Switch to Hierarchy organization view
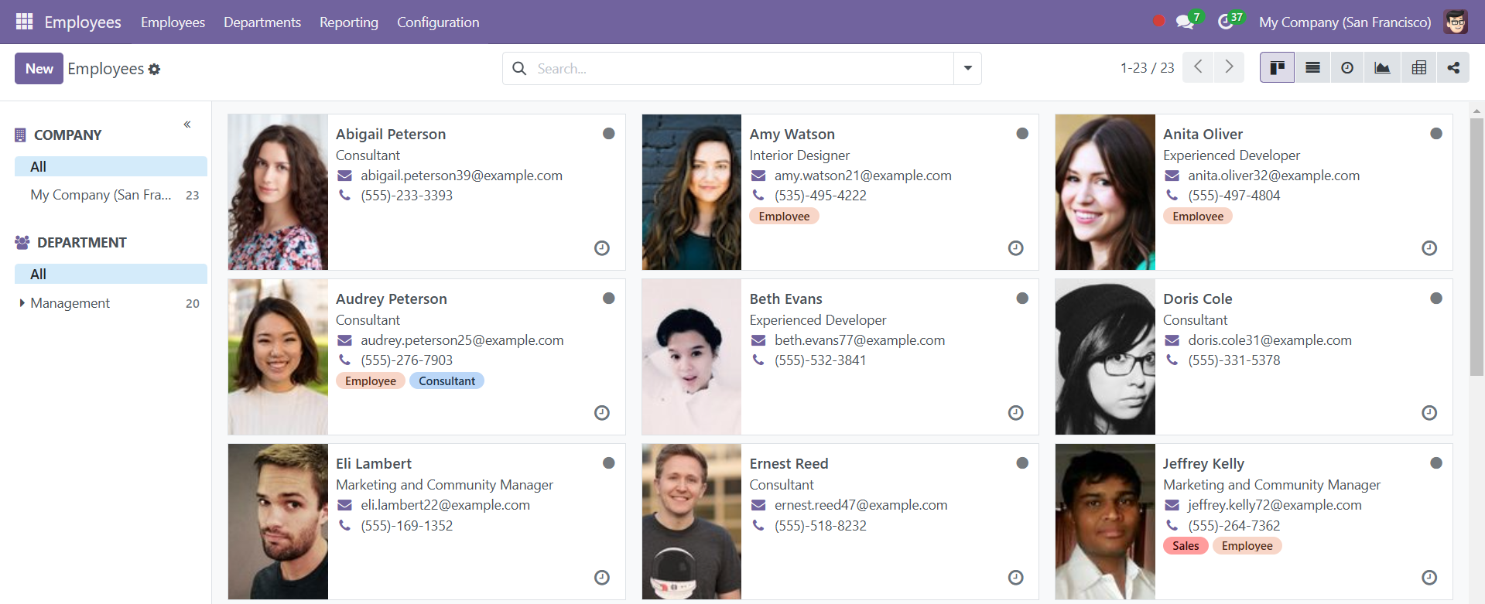This screenshot has height=604, width=1485. tap(1453, 68)
